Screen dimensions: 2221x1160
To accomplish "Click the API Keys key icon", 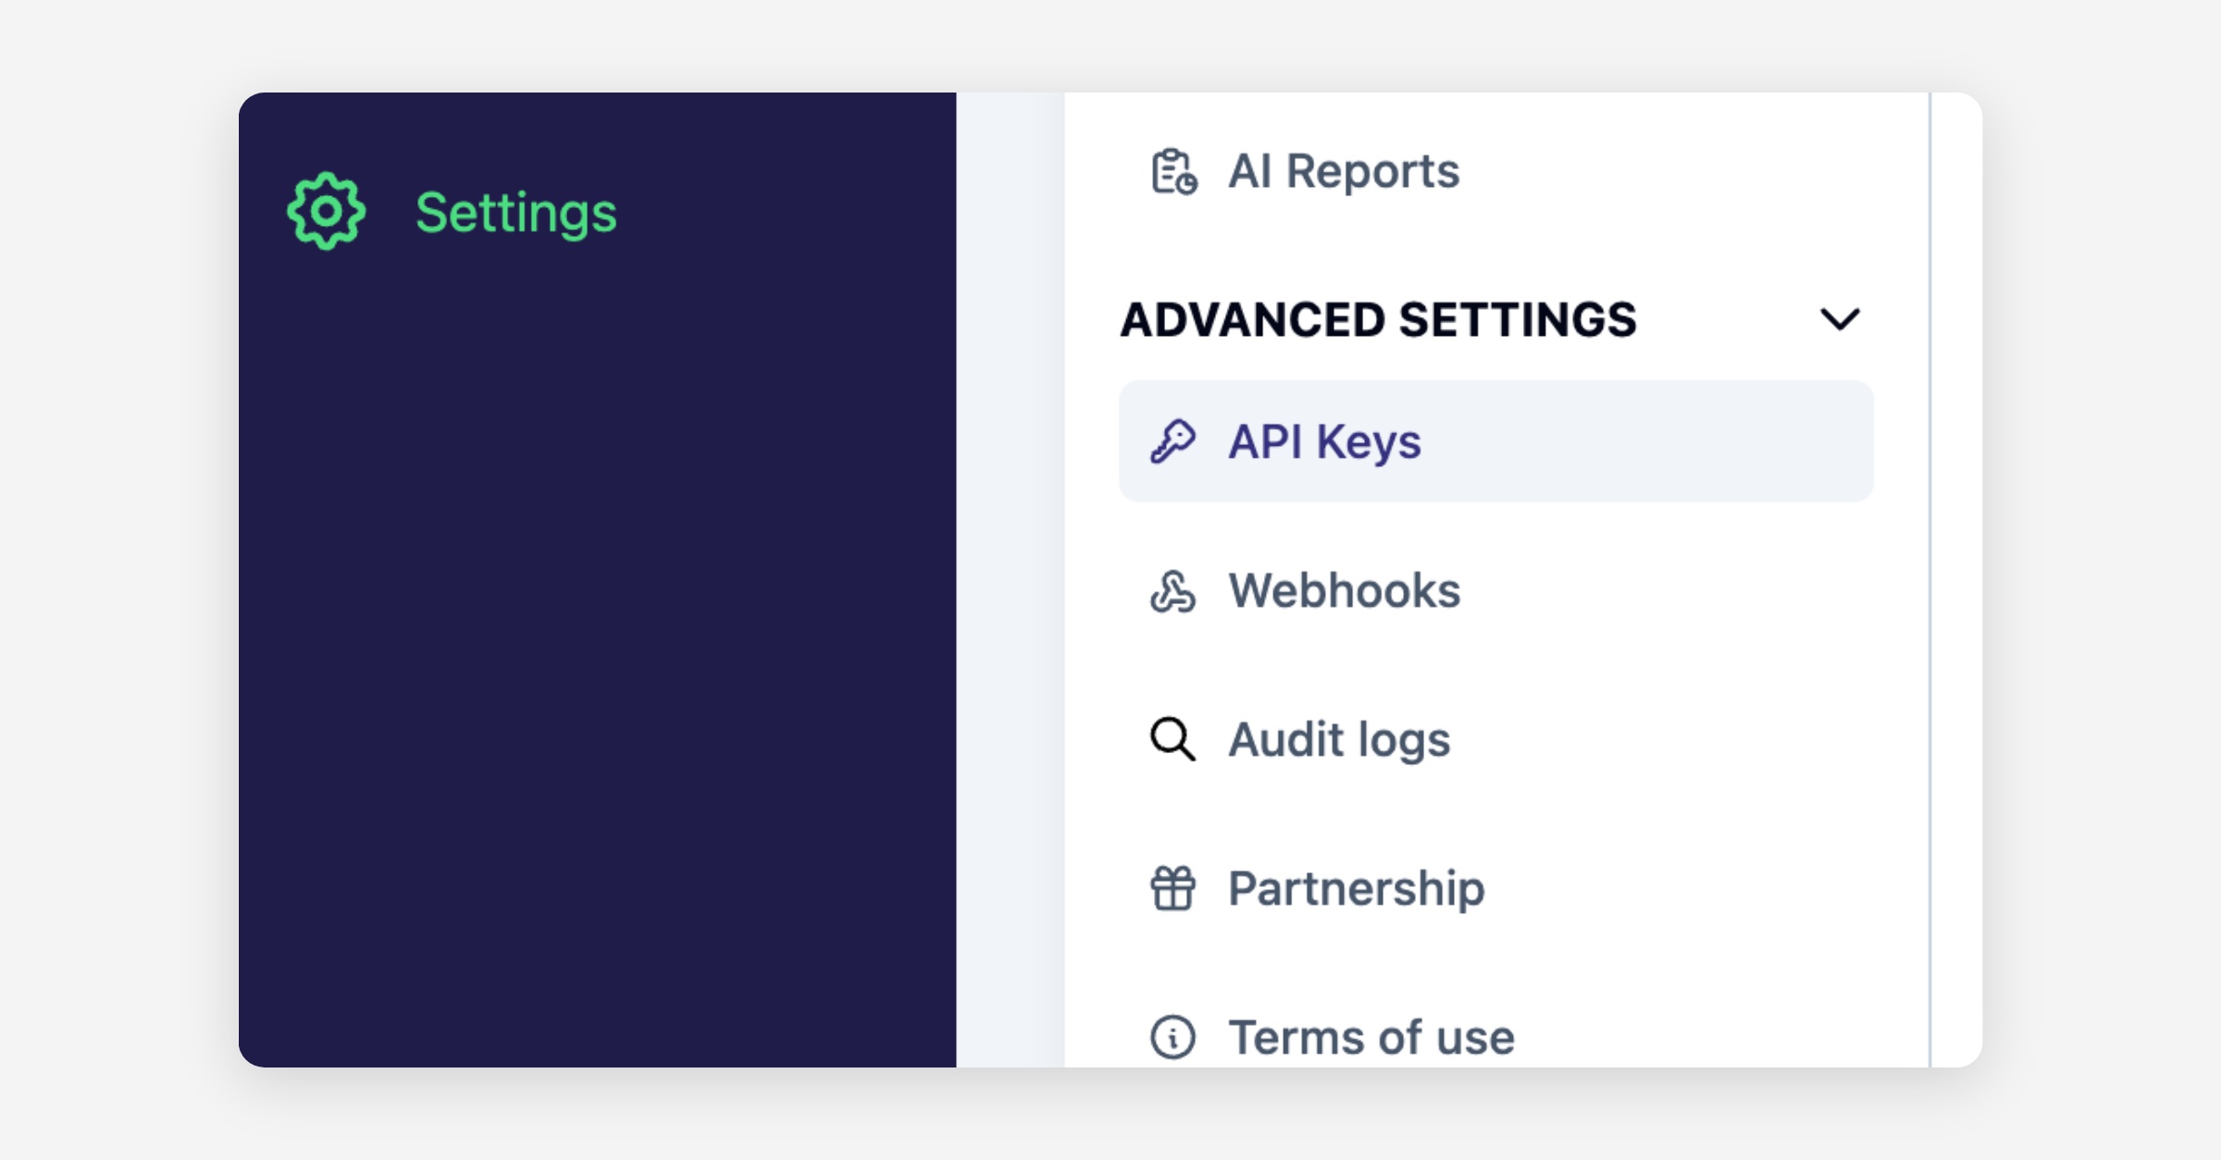I will point(1173,441).
